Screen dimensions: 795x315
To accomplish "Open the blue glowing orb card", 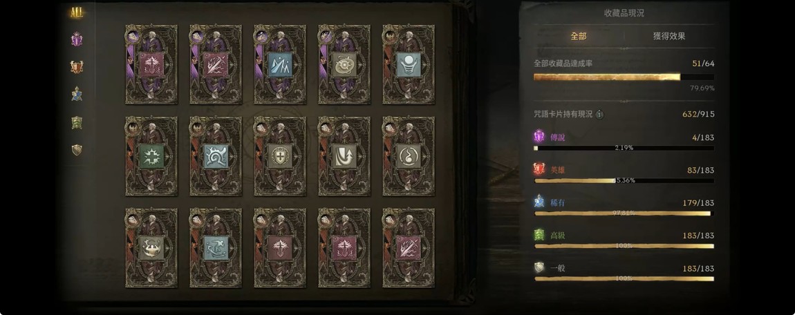I will pyautogui.click(x=408, y=64).
